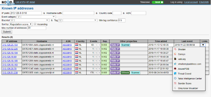Click the AbuseIPDB icon in links menu
Viewport: 211px width, 97px height.
(175, 69)
